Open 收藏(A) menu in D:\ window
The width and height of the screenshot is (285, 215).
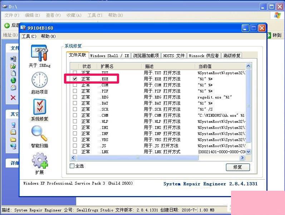(x=74, y=15)
